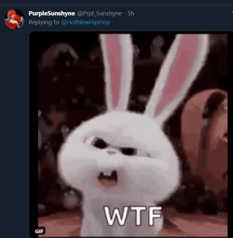This screenshot has height=238, width=233.
Task: Click the empty tweet area below the avatar
Action: [x=14, y=123]
